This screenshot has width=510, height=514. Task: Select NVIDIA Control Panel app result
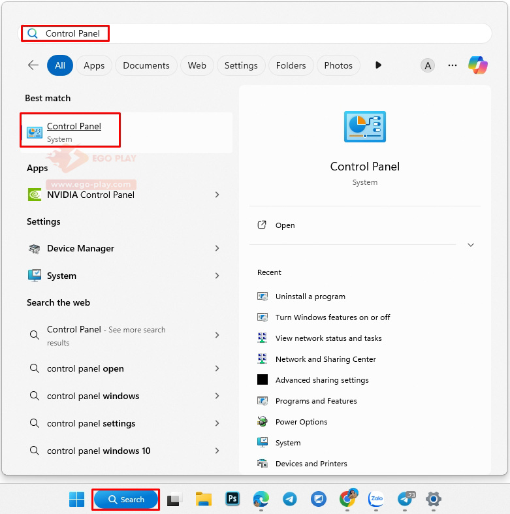(91, 195)
